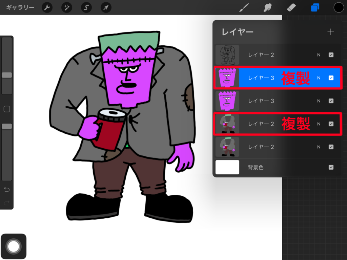The height and width of the screenshot is (260, 347).
Task: Tap purple face thumbnail of selected レイヤー 3
Action: (x=227, y=78)
